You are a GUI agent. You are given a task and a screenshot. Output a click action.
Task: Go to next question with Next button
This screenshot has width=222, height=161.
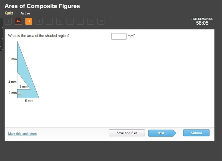point(162,133)
